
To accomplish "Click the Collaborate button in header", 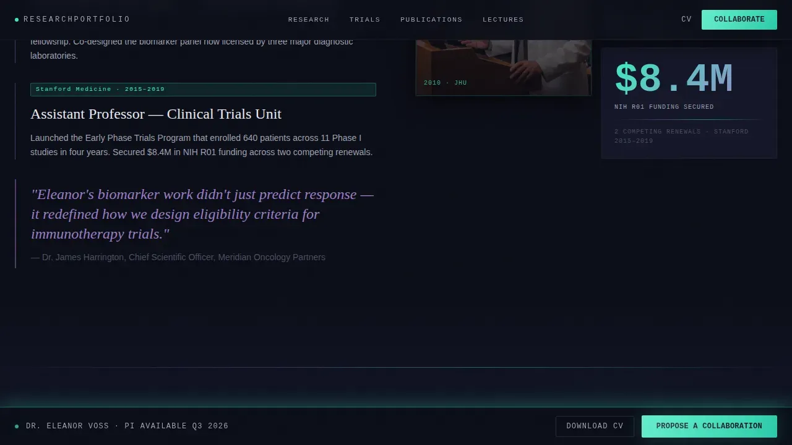I will coord(739,20).
